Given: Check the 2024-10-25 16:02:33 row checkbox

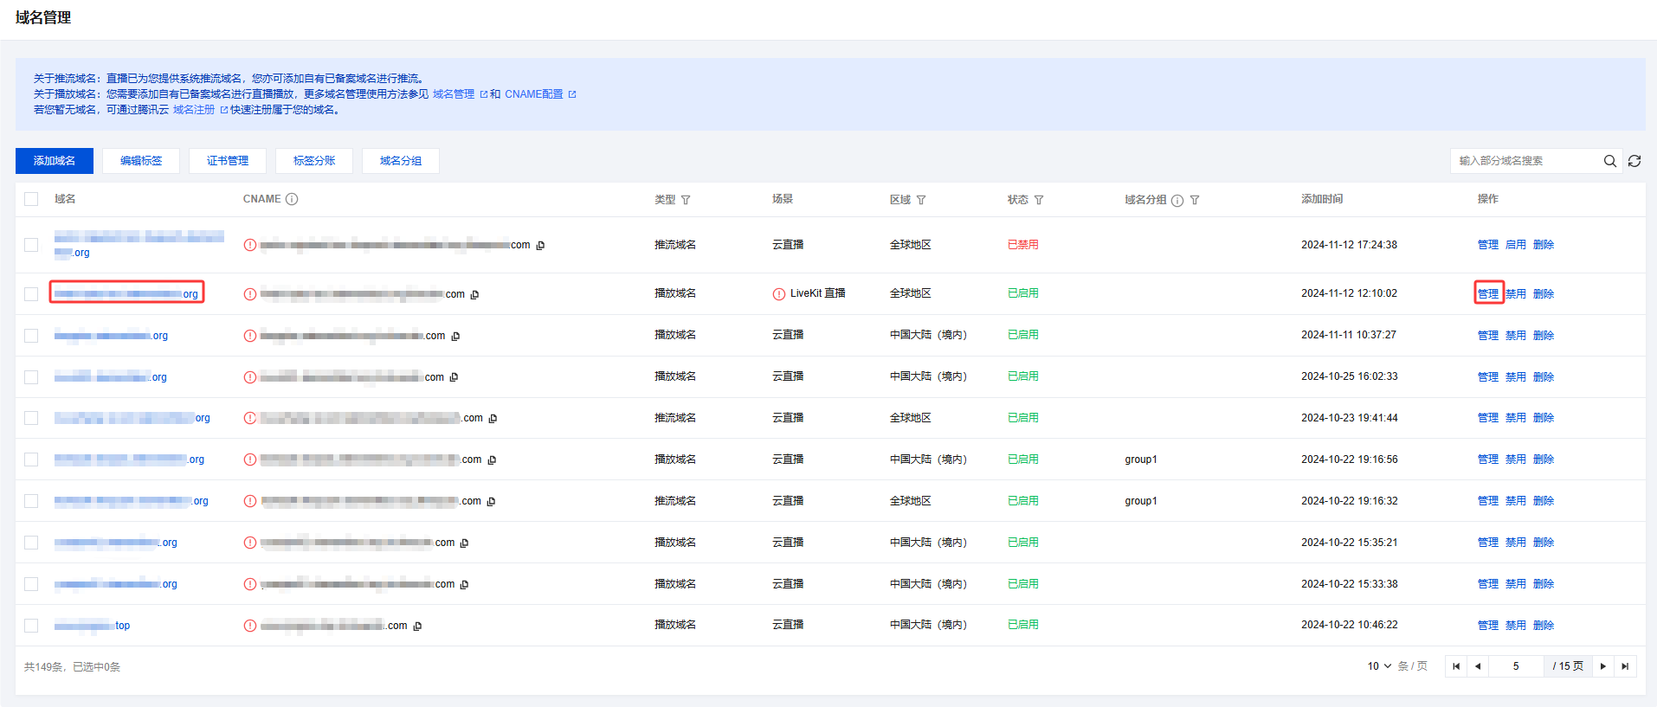Looking at the screenshot, I should [x=31, y=377].
